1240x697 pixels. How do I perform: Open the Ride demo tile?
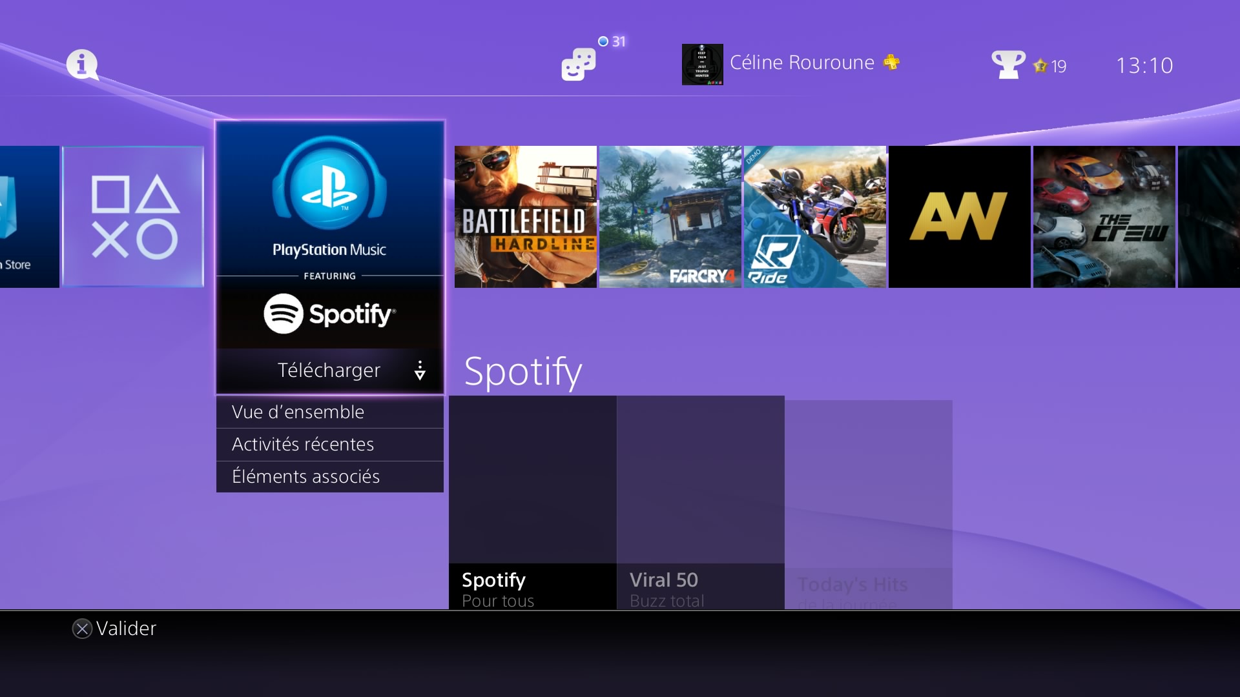(x=814, y=217)
